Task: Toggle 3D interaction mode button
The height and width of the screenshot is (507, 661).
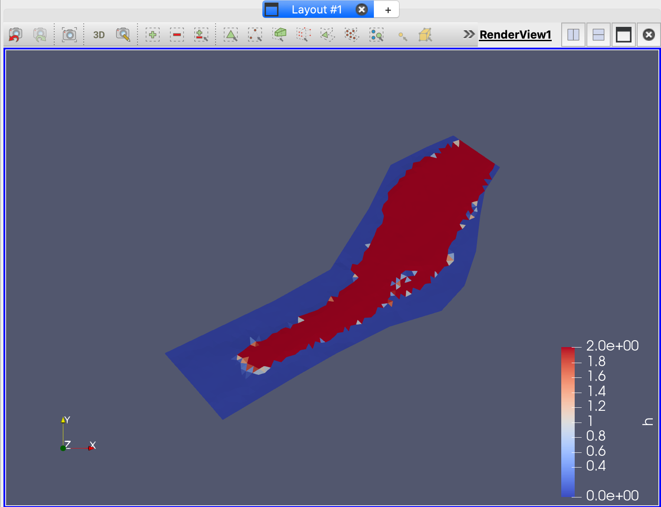Action: coord(99,35)
